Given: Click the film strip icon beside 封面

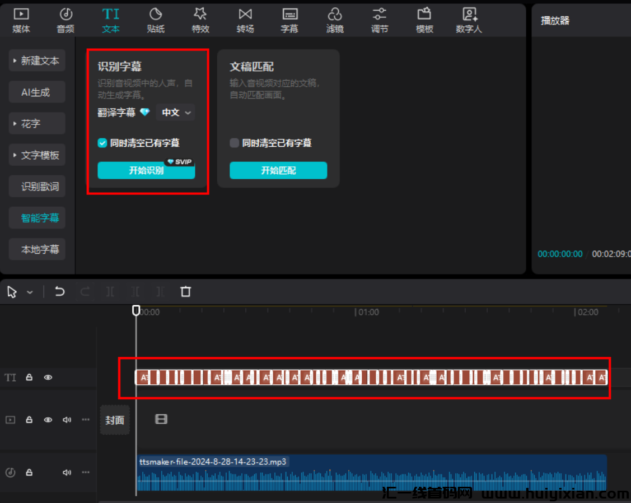Looking at the screenshot, I should pyautogui.click(x=161, y=419).
